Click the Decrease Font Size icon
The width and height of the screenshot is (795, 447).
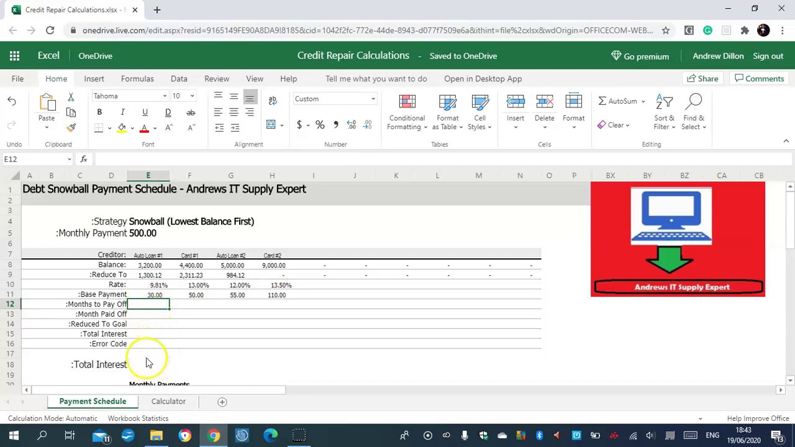coord(191,128)
